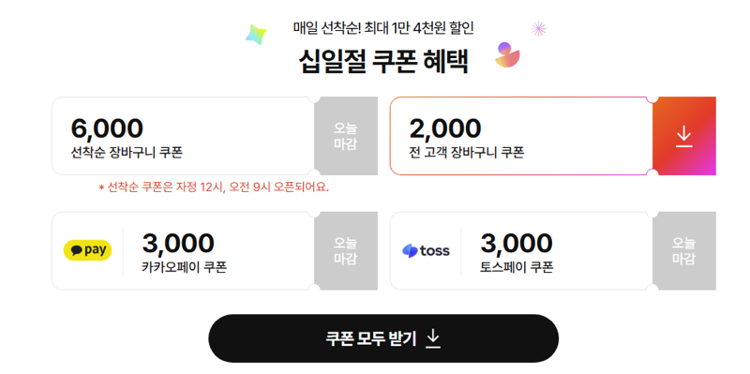The width and height of the screenshot is (750, 374).
Task: Click the 선착순 장바구니 쿠폰 label
Action: click(127, 153)
